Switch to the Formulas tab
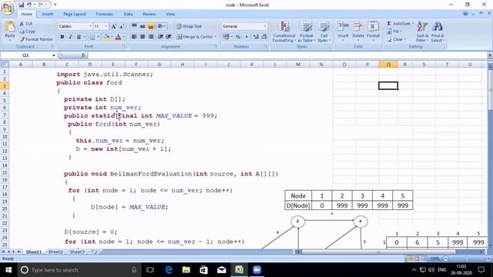This screenshot has height=277, width=493. pyautogui.click(x=104, y=14)
